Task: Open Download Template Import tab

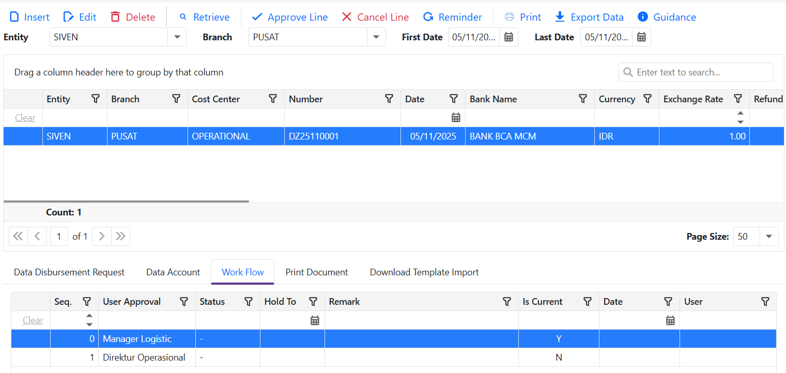Action: (x=424, y=272)
